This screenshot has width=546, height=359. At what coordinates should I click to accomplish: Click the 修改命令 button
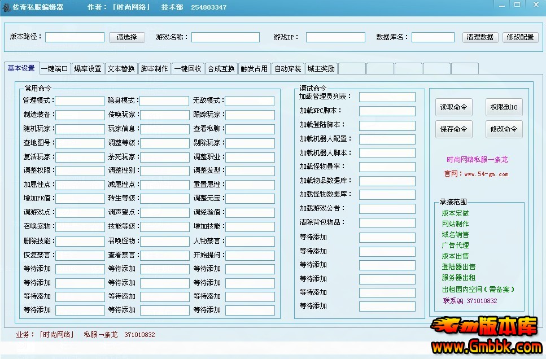click(503, 129)
